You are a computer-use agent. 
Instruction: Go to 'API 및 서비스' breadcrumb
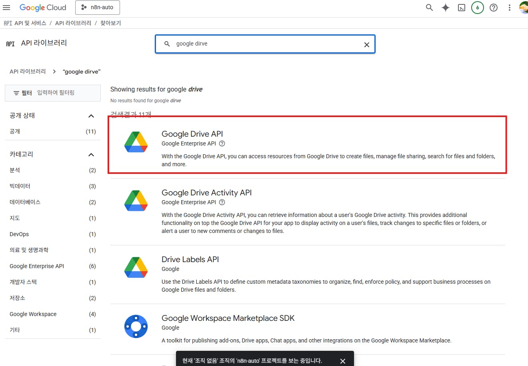tap(30, 23)
